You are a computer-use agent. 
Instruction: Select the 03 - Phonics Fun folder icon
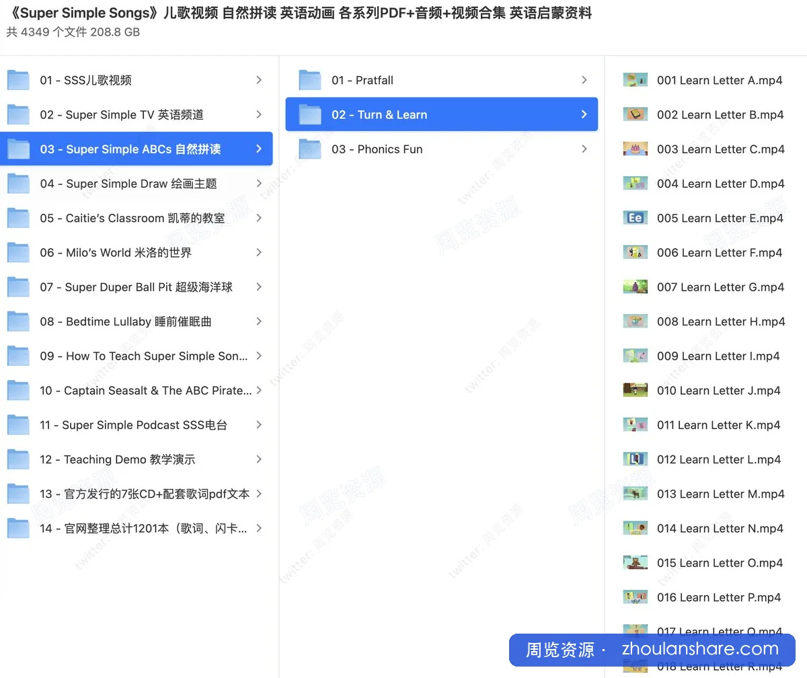[x=310, y=149]
